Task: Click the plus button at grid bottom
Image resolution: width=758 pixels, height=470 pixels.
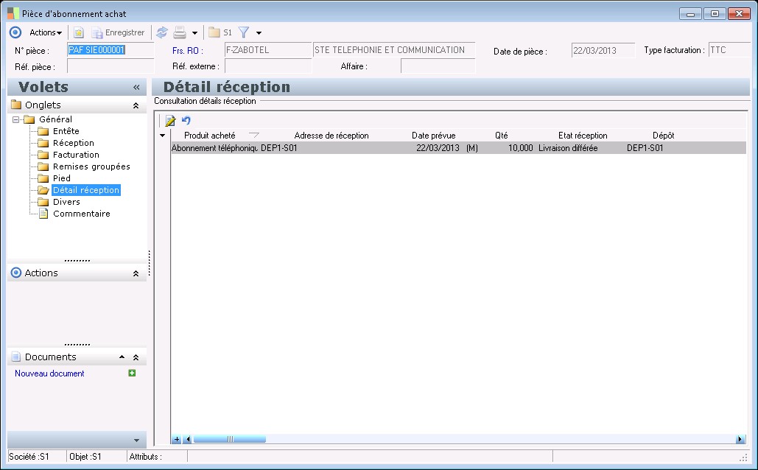Action: click(177, 440)
